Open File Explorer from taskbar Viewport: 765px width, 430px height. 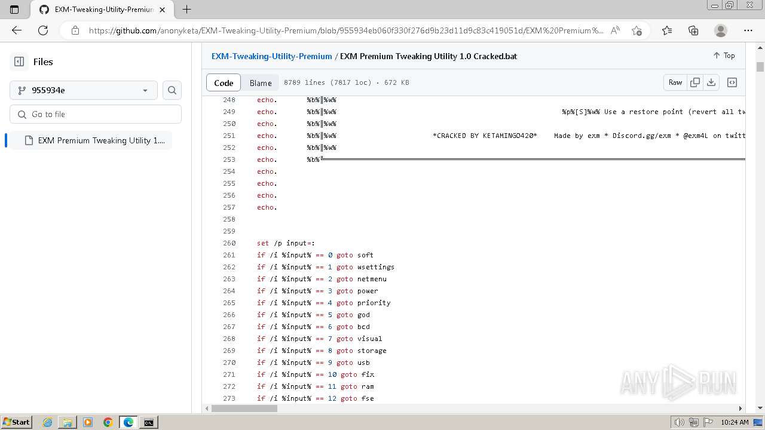68,422
